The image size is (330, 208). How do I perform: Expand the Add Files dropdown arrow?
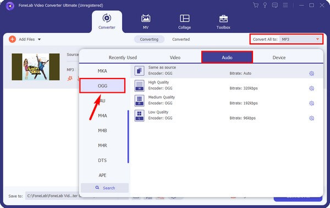40,40
